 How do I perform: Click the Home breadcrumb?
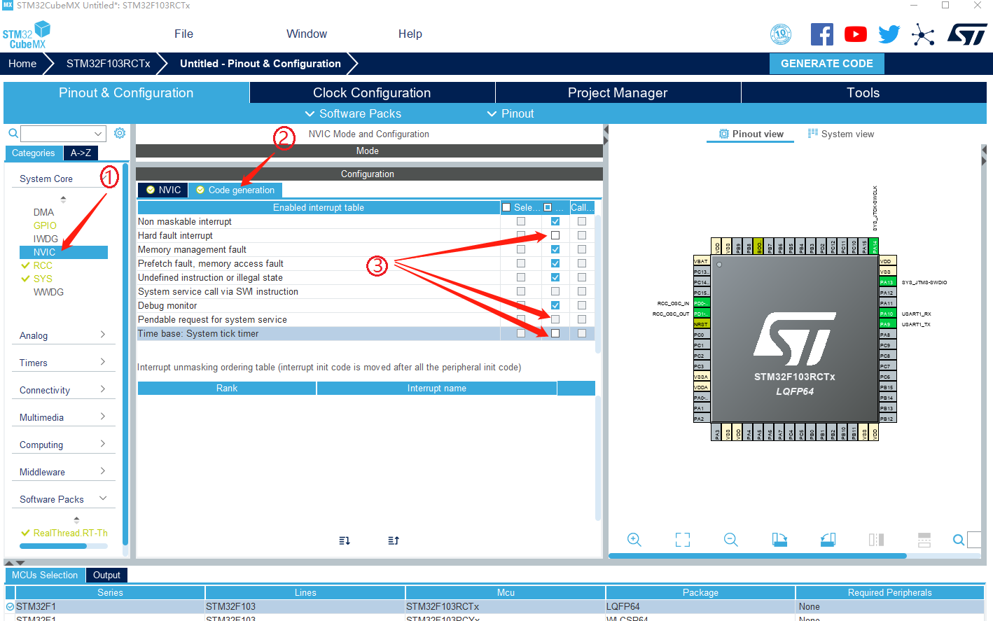[x=22, y=64]
